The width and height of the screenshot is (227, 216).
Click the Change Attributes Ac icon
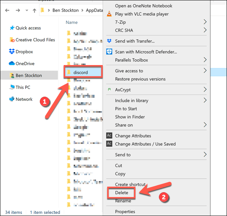pyautogui.click(x=109, y=136)
